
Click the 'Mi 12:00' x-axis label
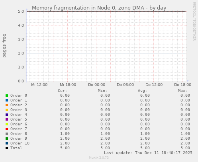(39, 85)
